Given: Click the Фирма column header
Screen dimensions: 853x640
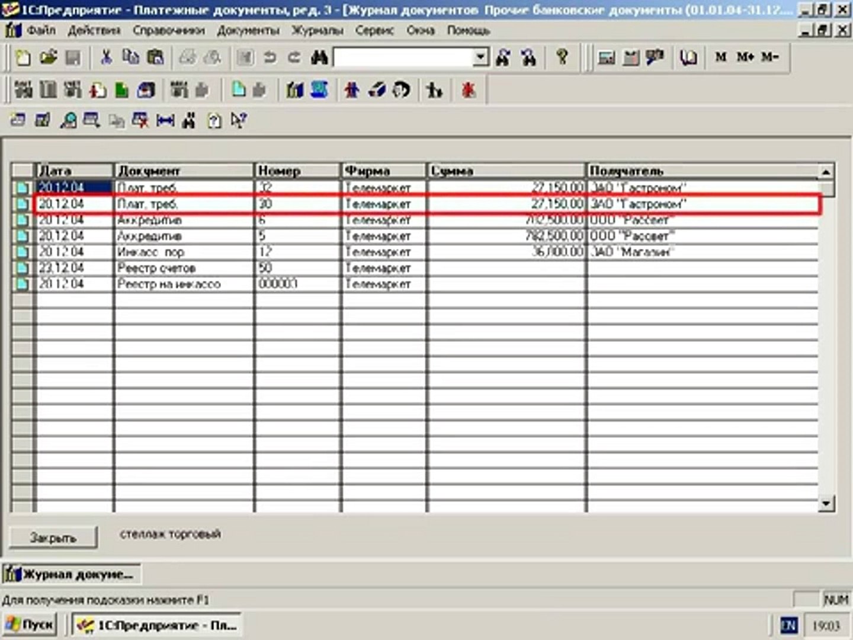Looking at the screenshot, I should point(384,171).
